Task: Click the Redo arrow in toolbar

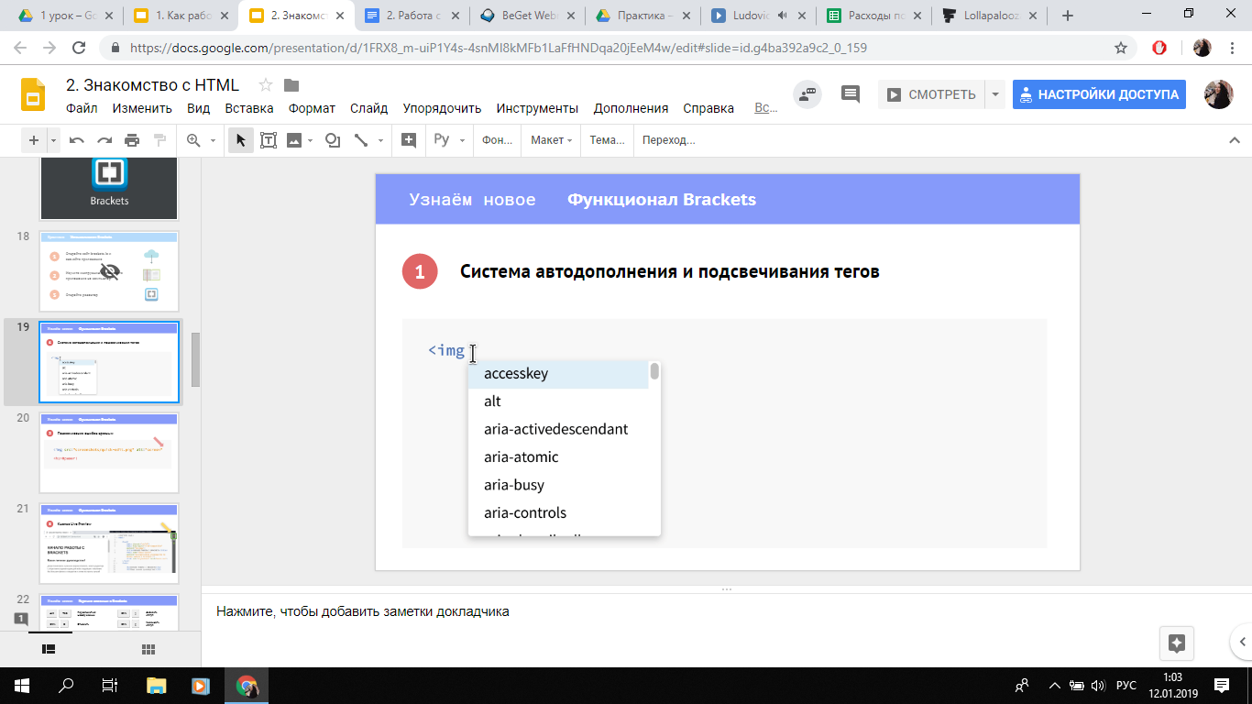Action: 104,140
